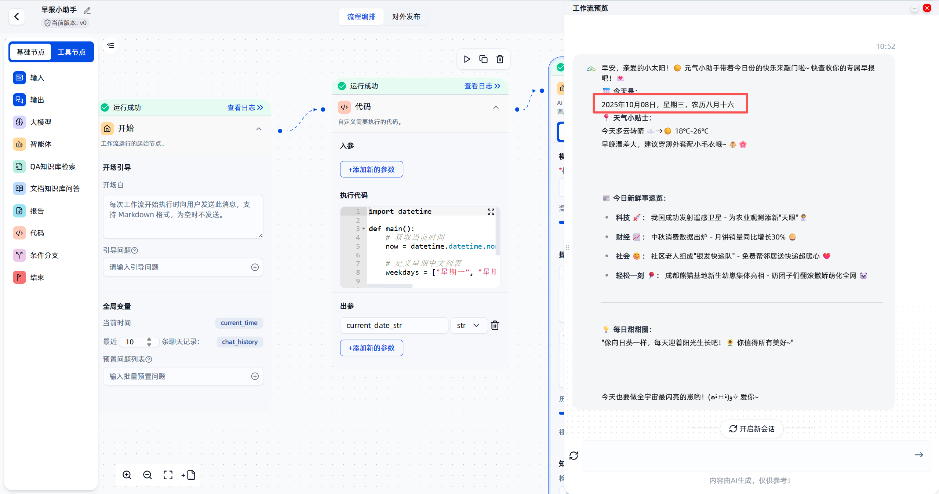This screenshot has width=939, height=494.
Task: Delete the current_date_str output parameter
Action: click(x=495, y=325)
